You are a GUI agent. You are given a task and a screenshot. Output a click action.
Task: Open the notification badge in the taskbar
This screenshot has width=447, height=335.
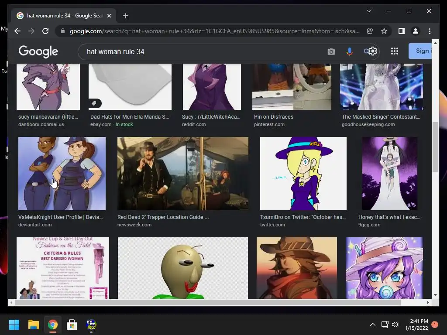(435, 325)
